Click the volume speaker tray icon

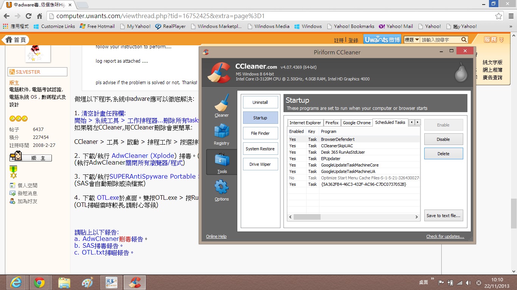click(x=468, y=283)
